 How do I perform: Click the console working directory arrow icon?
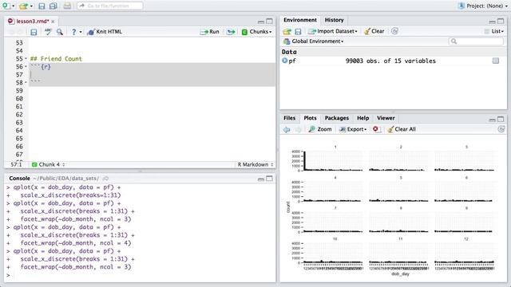105,179
